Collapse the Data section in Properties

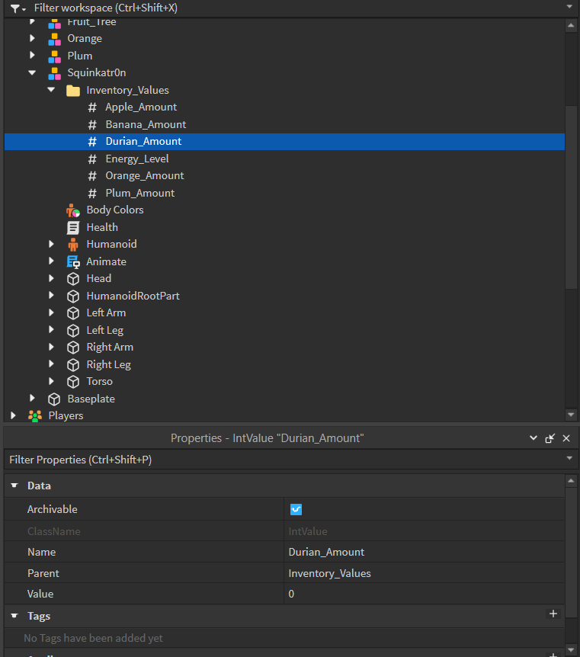click(x=15, y=486)
